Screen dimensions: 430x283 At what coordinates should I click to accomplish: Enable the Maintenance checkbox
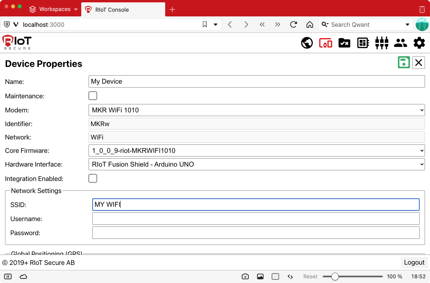93,96
